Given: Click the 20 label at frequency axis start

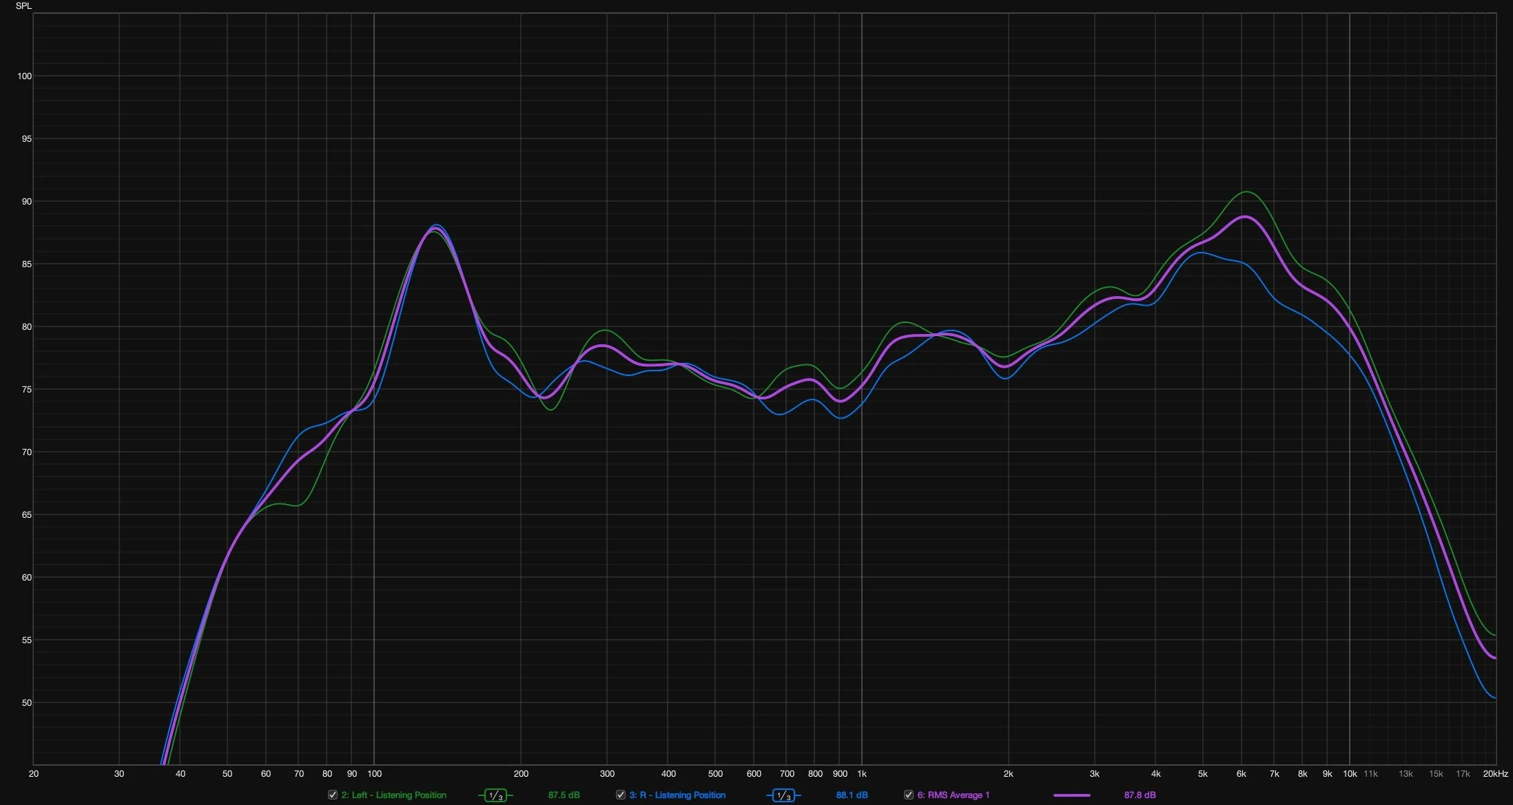Looking at the screenshot, I should click(x=33, y=774).
